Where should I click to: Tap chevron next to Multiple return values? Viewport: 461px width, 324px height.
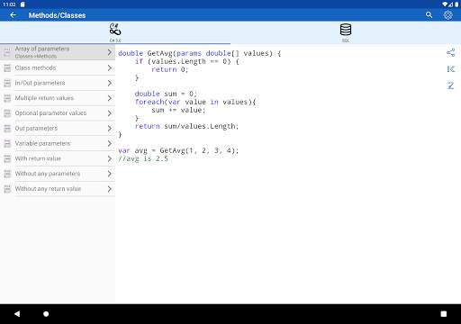(110, 98)
